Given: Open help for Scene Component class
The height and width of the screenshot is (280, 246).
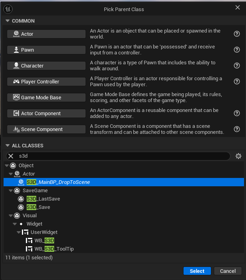Looking at the screenshot, I should pyautogui.click(x=237, y=129).
